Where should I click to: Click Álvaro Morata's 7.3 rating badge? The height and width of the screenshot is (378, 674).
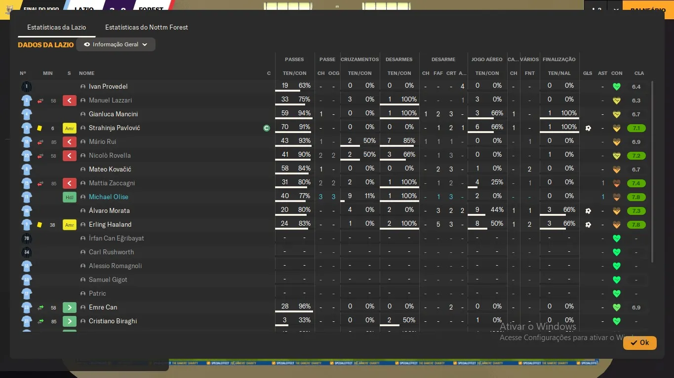click(x=636, y=211)
